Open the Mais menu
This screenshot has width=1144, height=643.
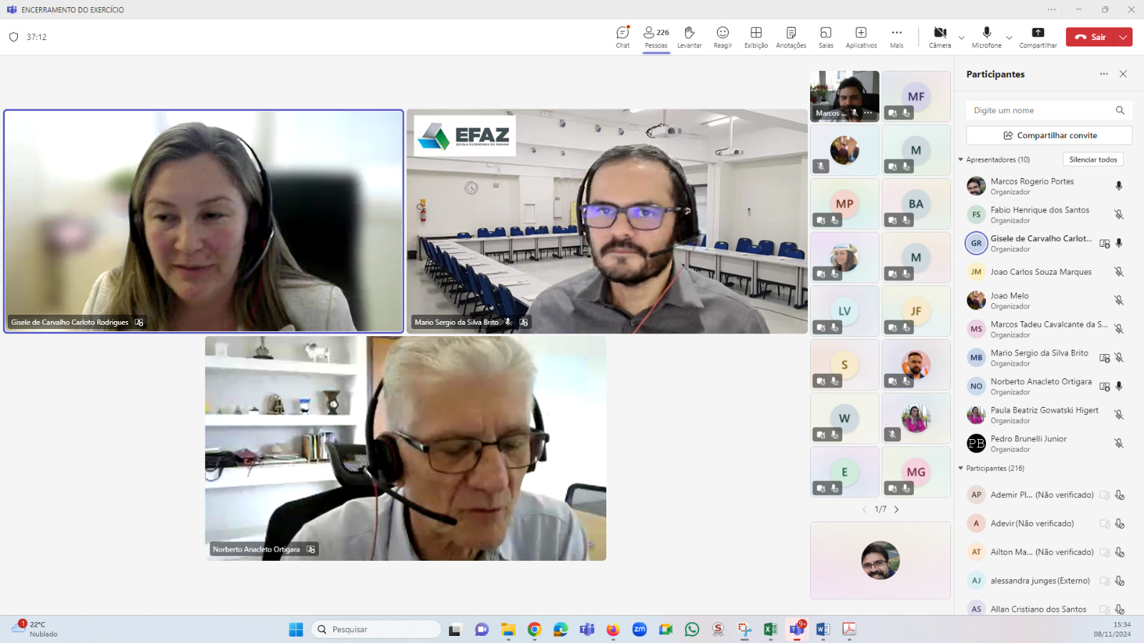click(897, 37)
